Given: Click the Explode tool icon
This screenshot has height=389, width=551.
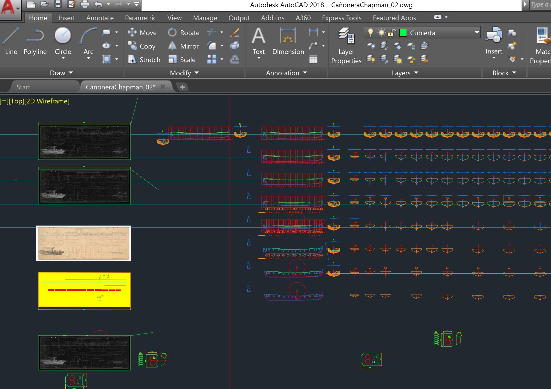Looking at the screenshot, I should pos(235,46).
